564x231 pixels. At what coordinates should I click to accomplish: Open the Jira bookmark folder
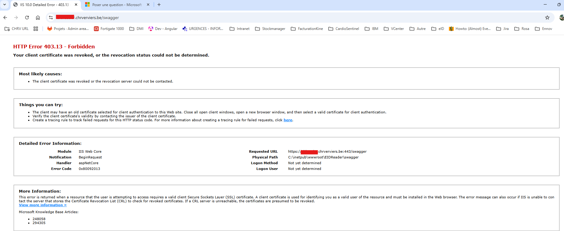[x=503, y=29]
